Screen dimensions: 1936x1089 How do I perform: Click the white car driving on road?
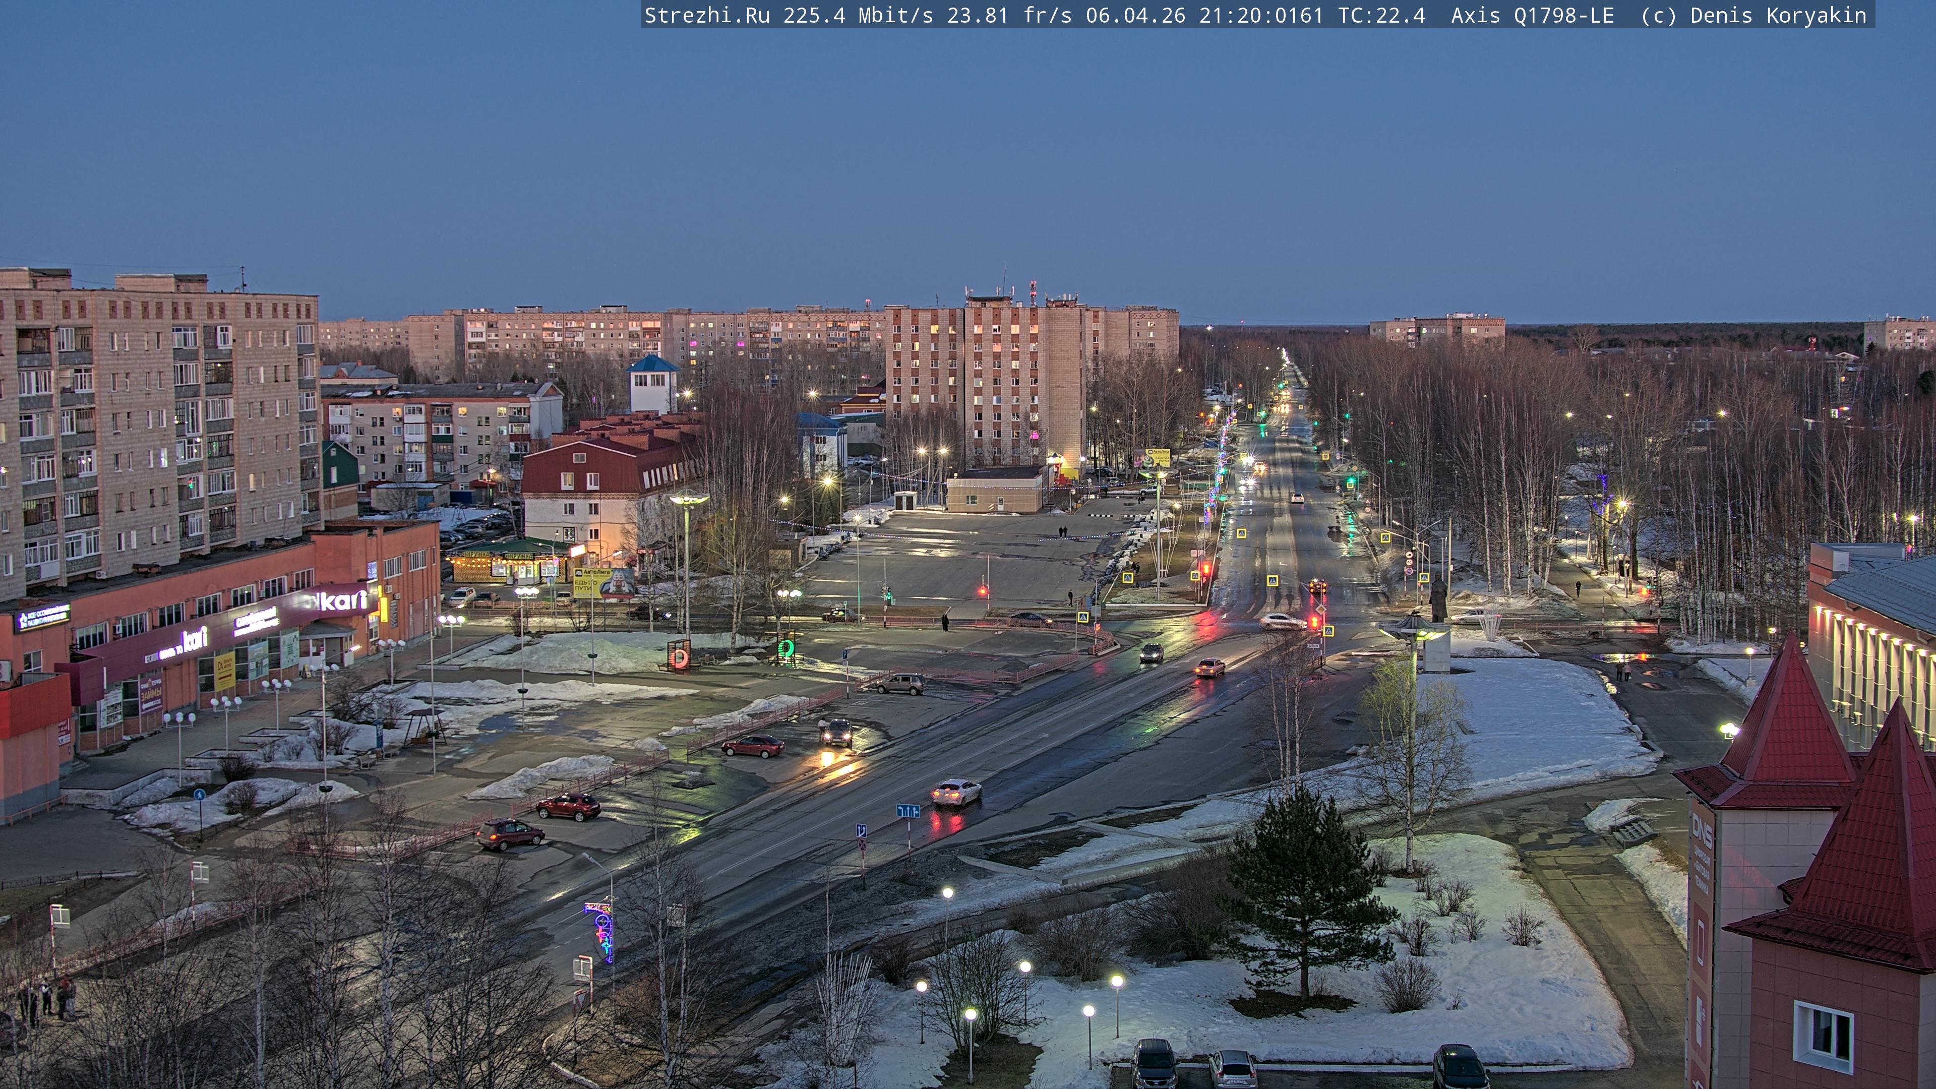956,792
